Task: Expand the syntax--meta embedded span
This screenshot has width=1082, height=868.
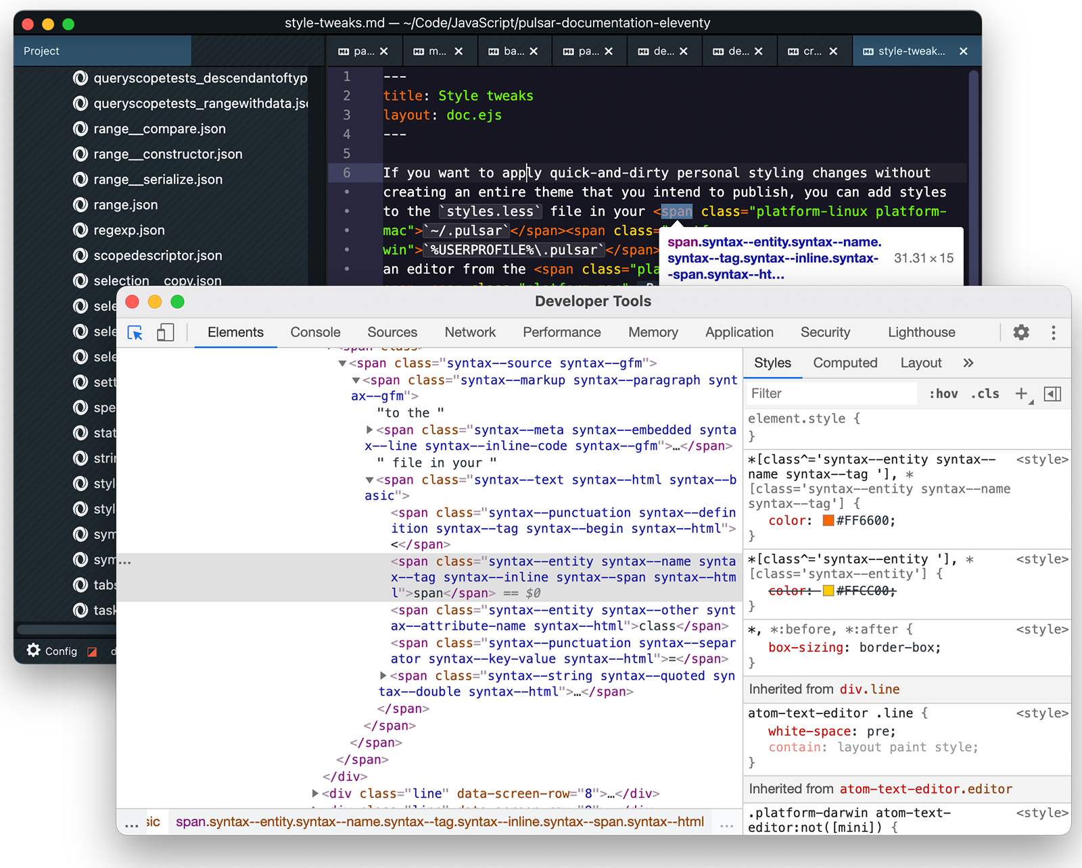Action: click(x=369, y=430)
